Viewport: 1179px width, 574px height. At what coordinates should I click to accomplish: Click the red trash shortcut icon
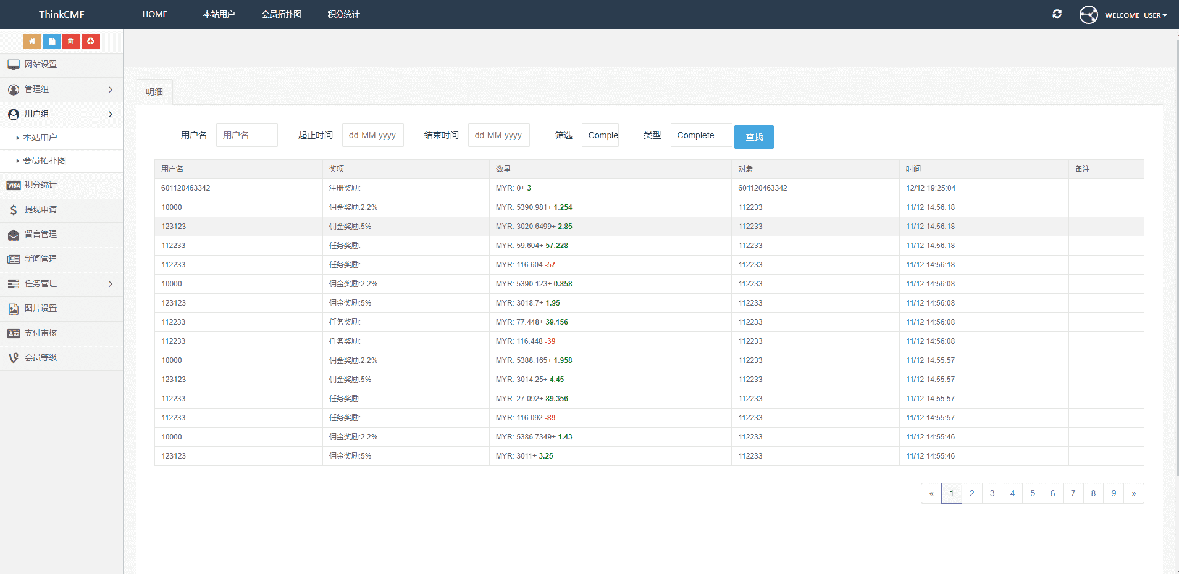(x=71, y=41)
